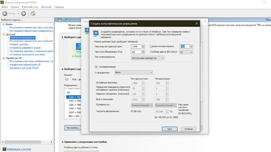Select highlighted 1366 × 768 resolution entry
The height and width of the screenshot is (152, 271).
pos(74,97)
